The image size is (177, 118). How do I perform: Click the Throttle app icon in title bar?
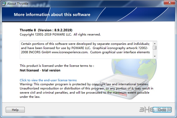pyautogui.click(x=4, y=4)
